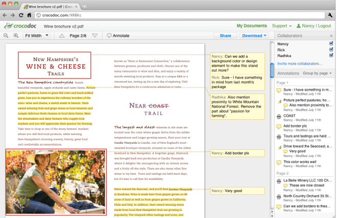The image size is (337, 218).
Task: Click the browser address bar
Action: click(x=180, y=15)
